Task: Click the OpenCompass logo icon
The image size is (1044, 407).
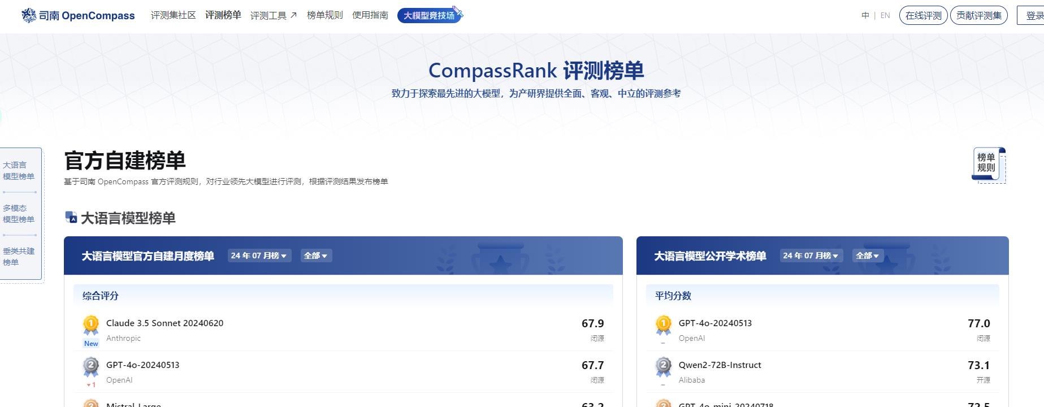Action: click(29, 15)
